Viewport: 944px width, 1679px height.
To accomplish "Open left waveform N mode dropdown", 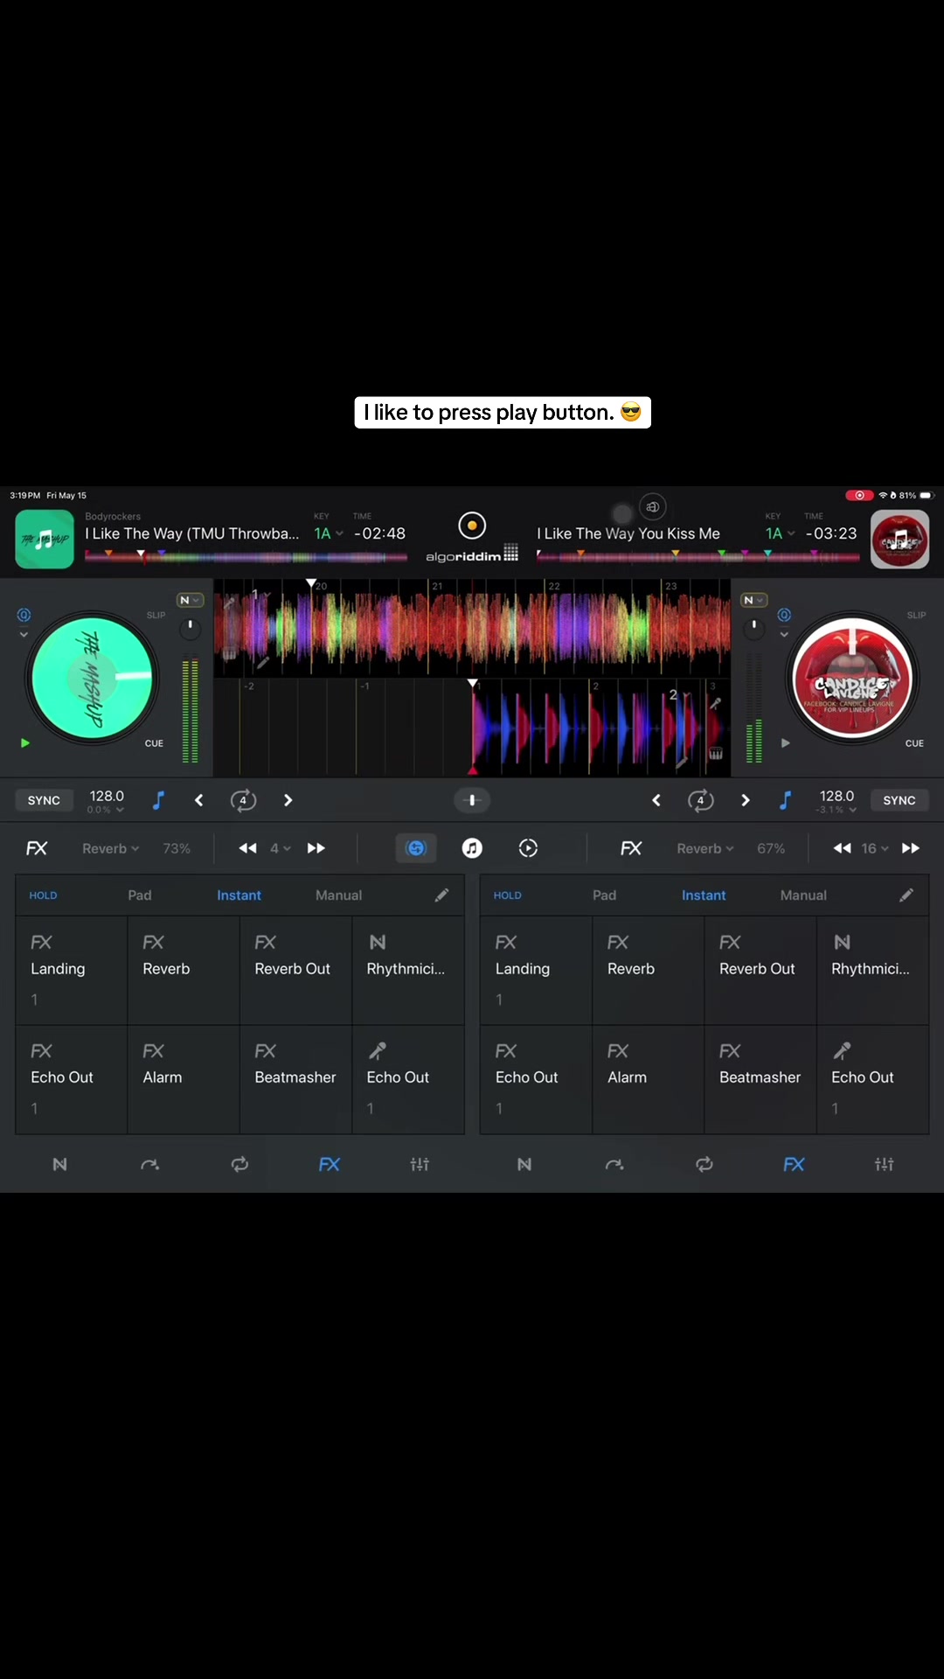I will (190, 600).
